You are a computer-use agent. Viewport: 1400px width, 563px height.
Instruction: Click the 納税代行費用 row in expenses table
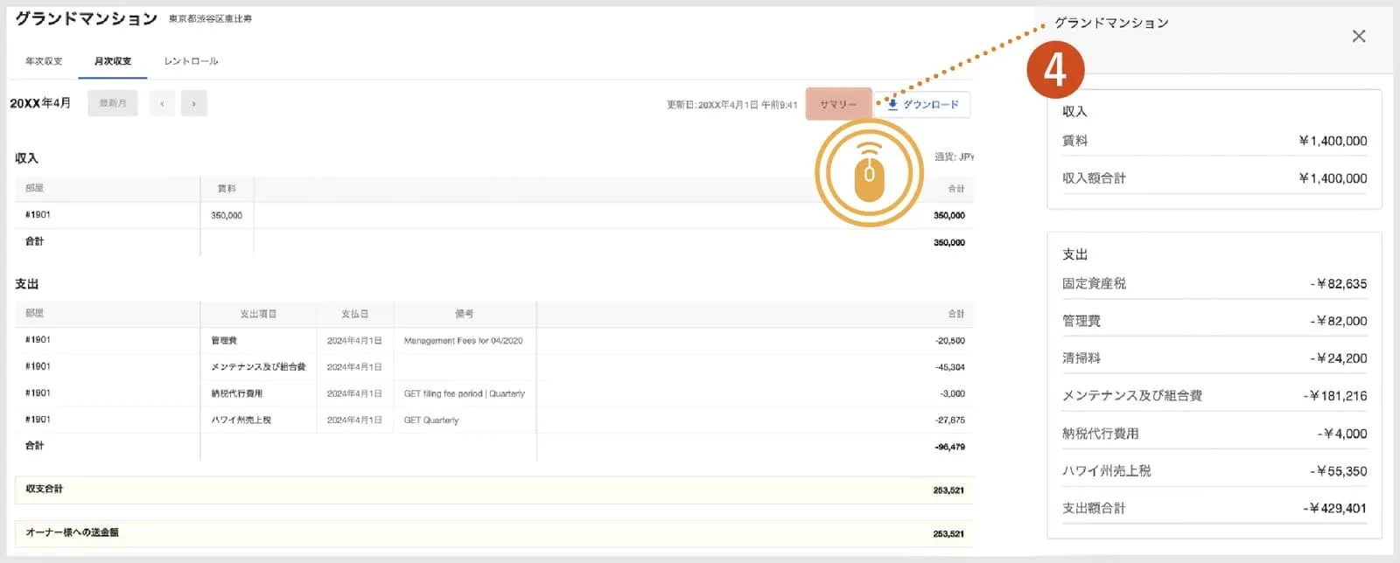494,393
